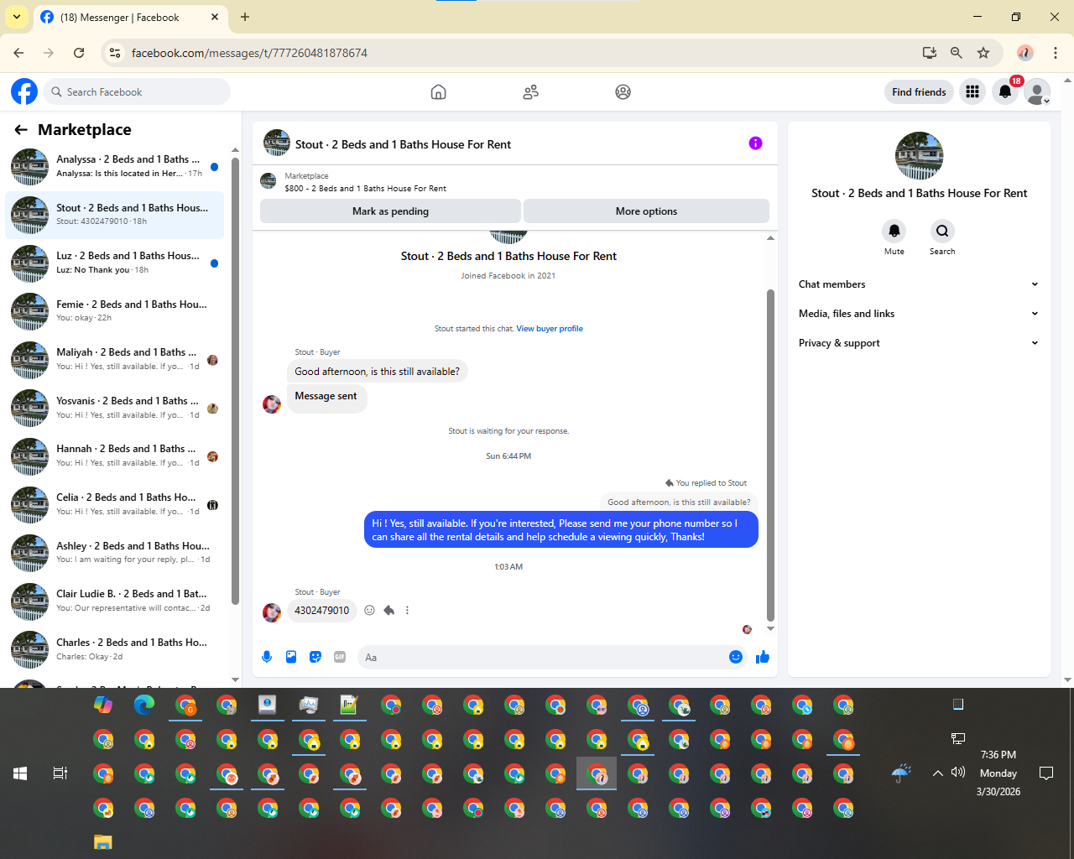Open the Friends icon in top navigation
Screen dimensions: 1074x859
tap(530, 92)
